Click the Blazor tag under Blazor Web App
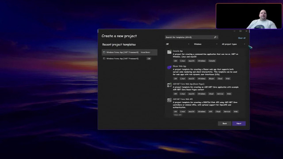The image size is (283, 159). point(211,79)
